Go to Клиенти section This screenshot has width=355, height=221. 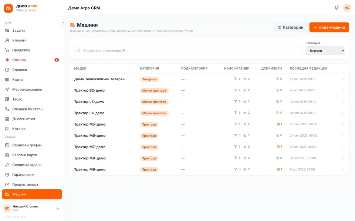coord(32,41)
